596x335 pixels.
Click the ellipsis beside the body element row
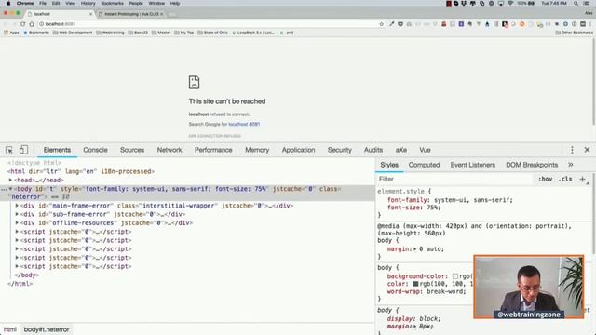4,189
